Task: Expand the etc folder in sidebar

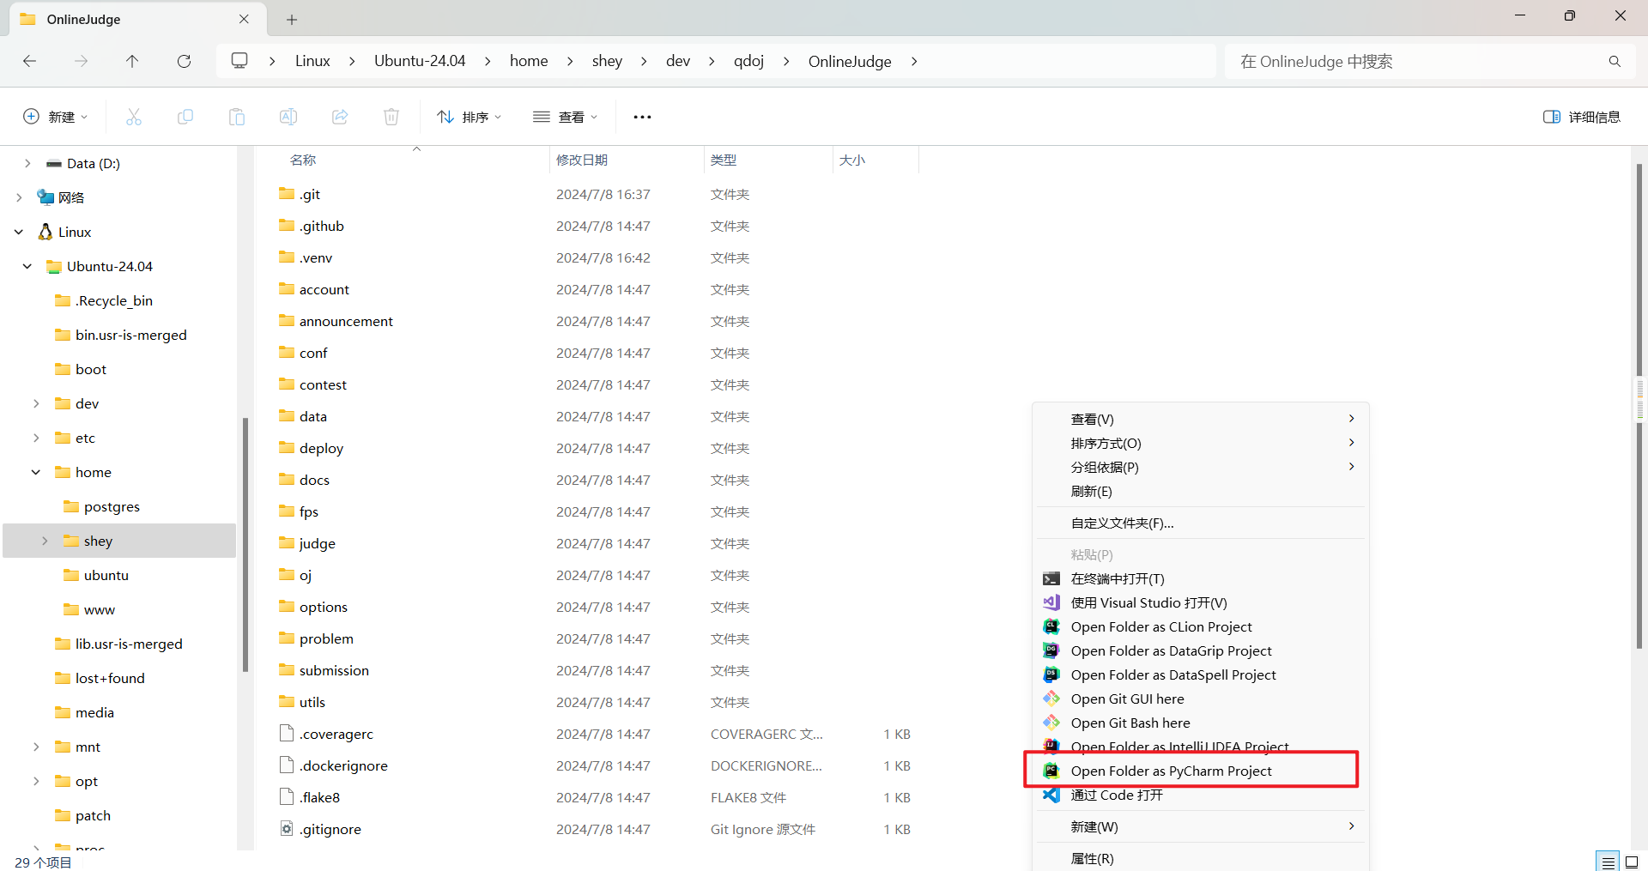Action: pos(36,438)
